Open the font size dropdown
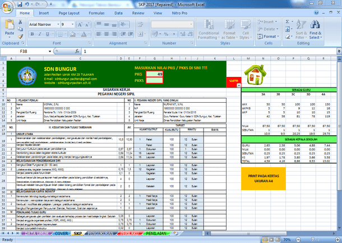This screenshot has width=342, height=243. 73,25
